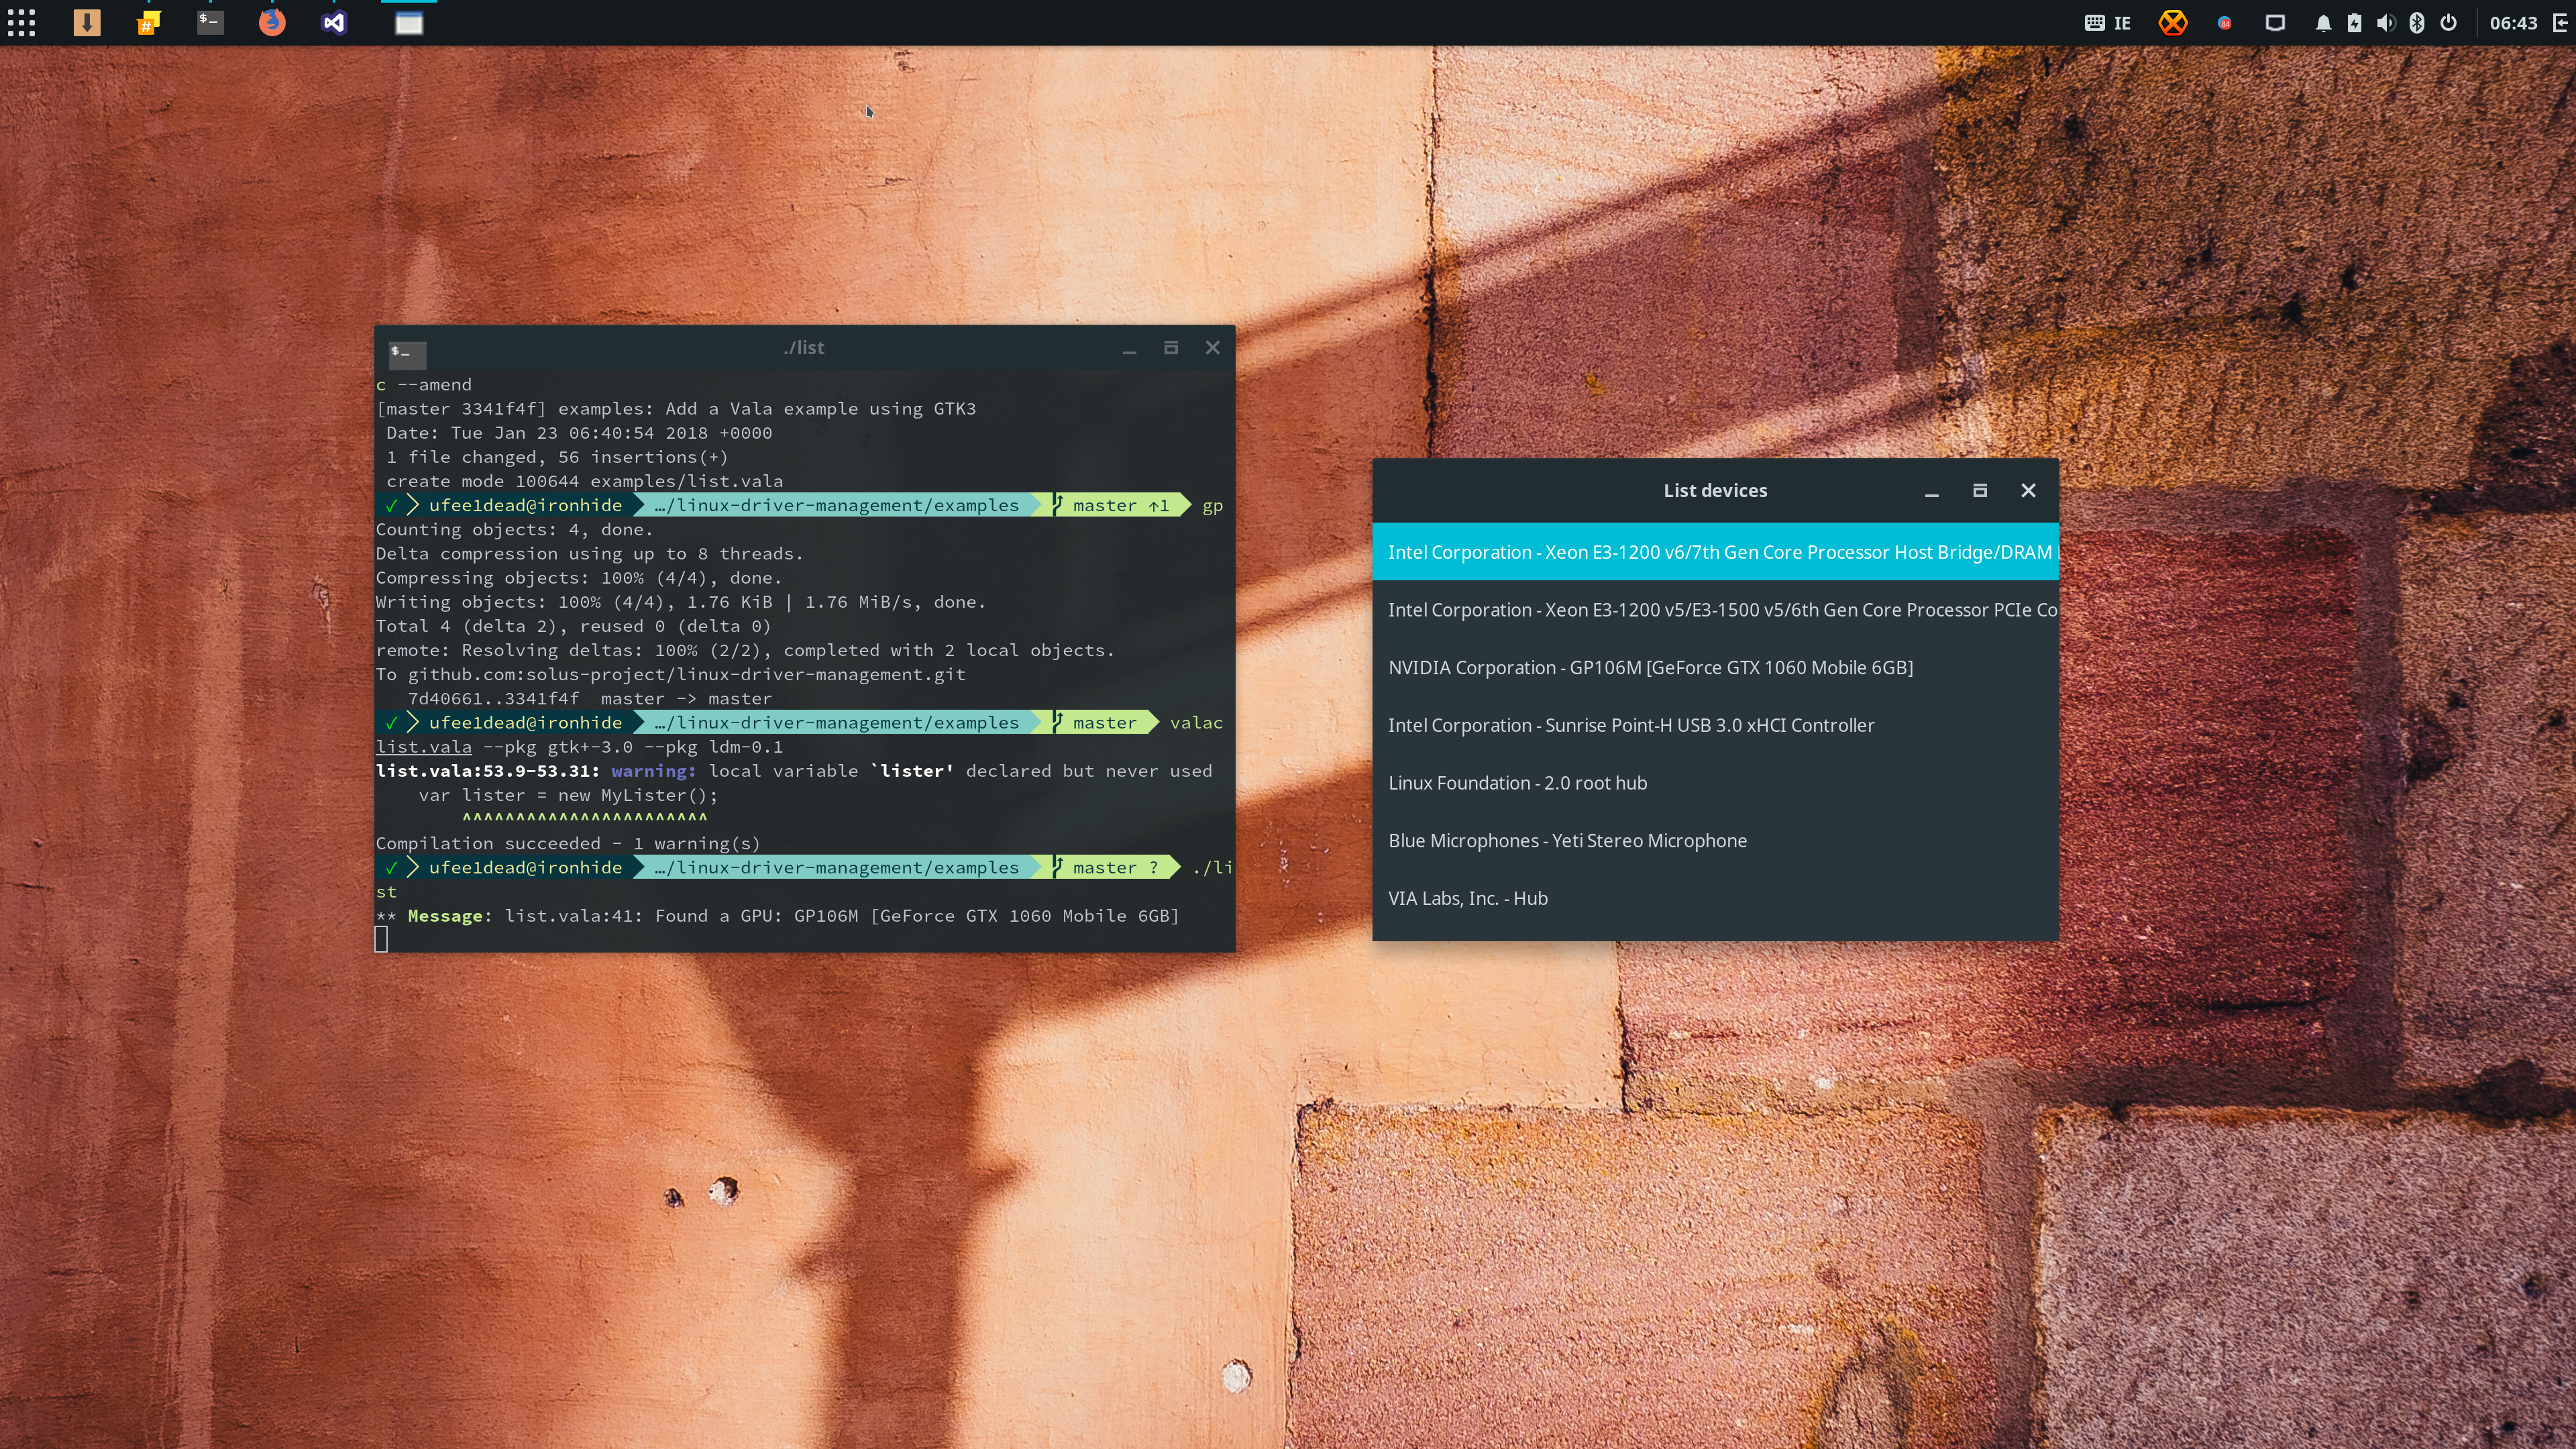The width and height of the screenshot is (2576, 1449).
Task: Open the wired network indicator
Action: click(2275, 22)
